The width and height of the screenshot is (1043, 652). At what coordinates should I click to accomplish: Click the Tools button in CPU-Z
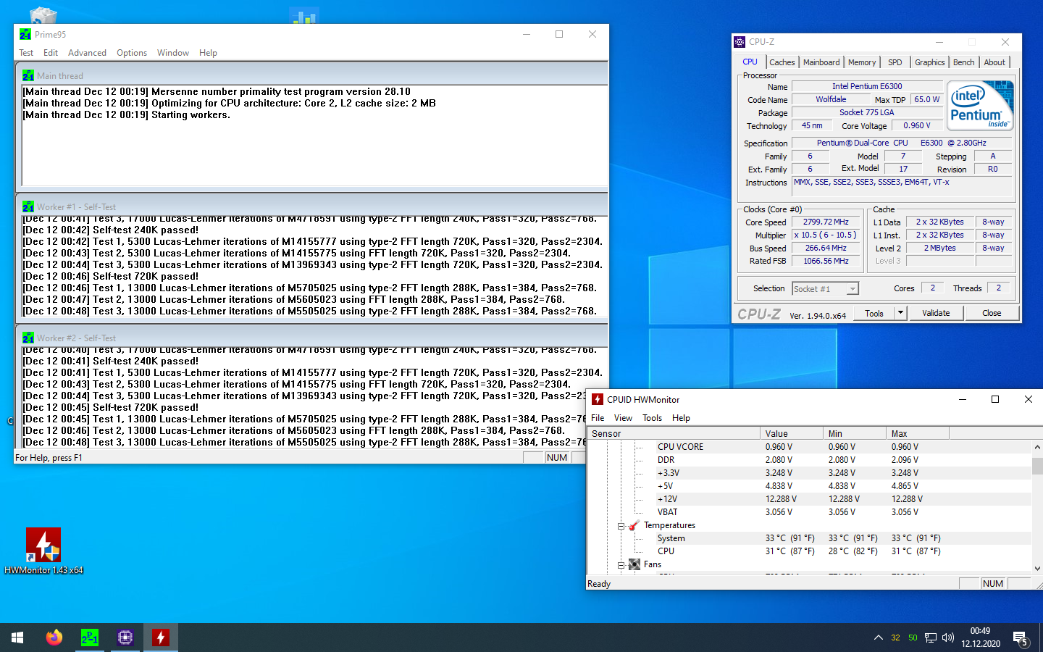[874, 313]
